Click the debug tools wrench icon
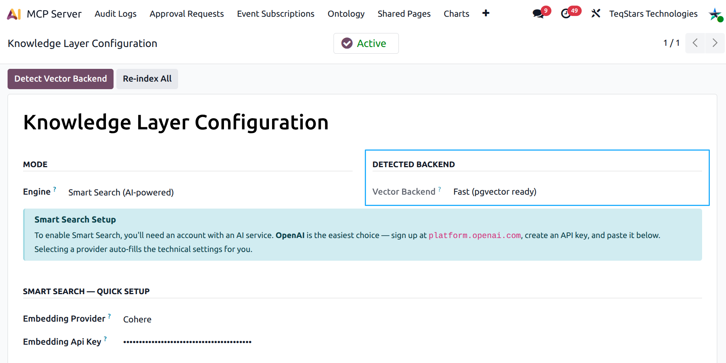This screenshot has width=726, height=363. click(x=596, y=14)
